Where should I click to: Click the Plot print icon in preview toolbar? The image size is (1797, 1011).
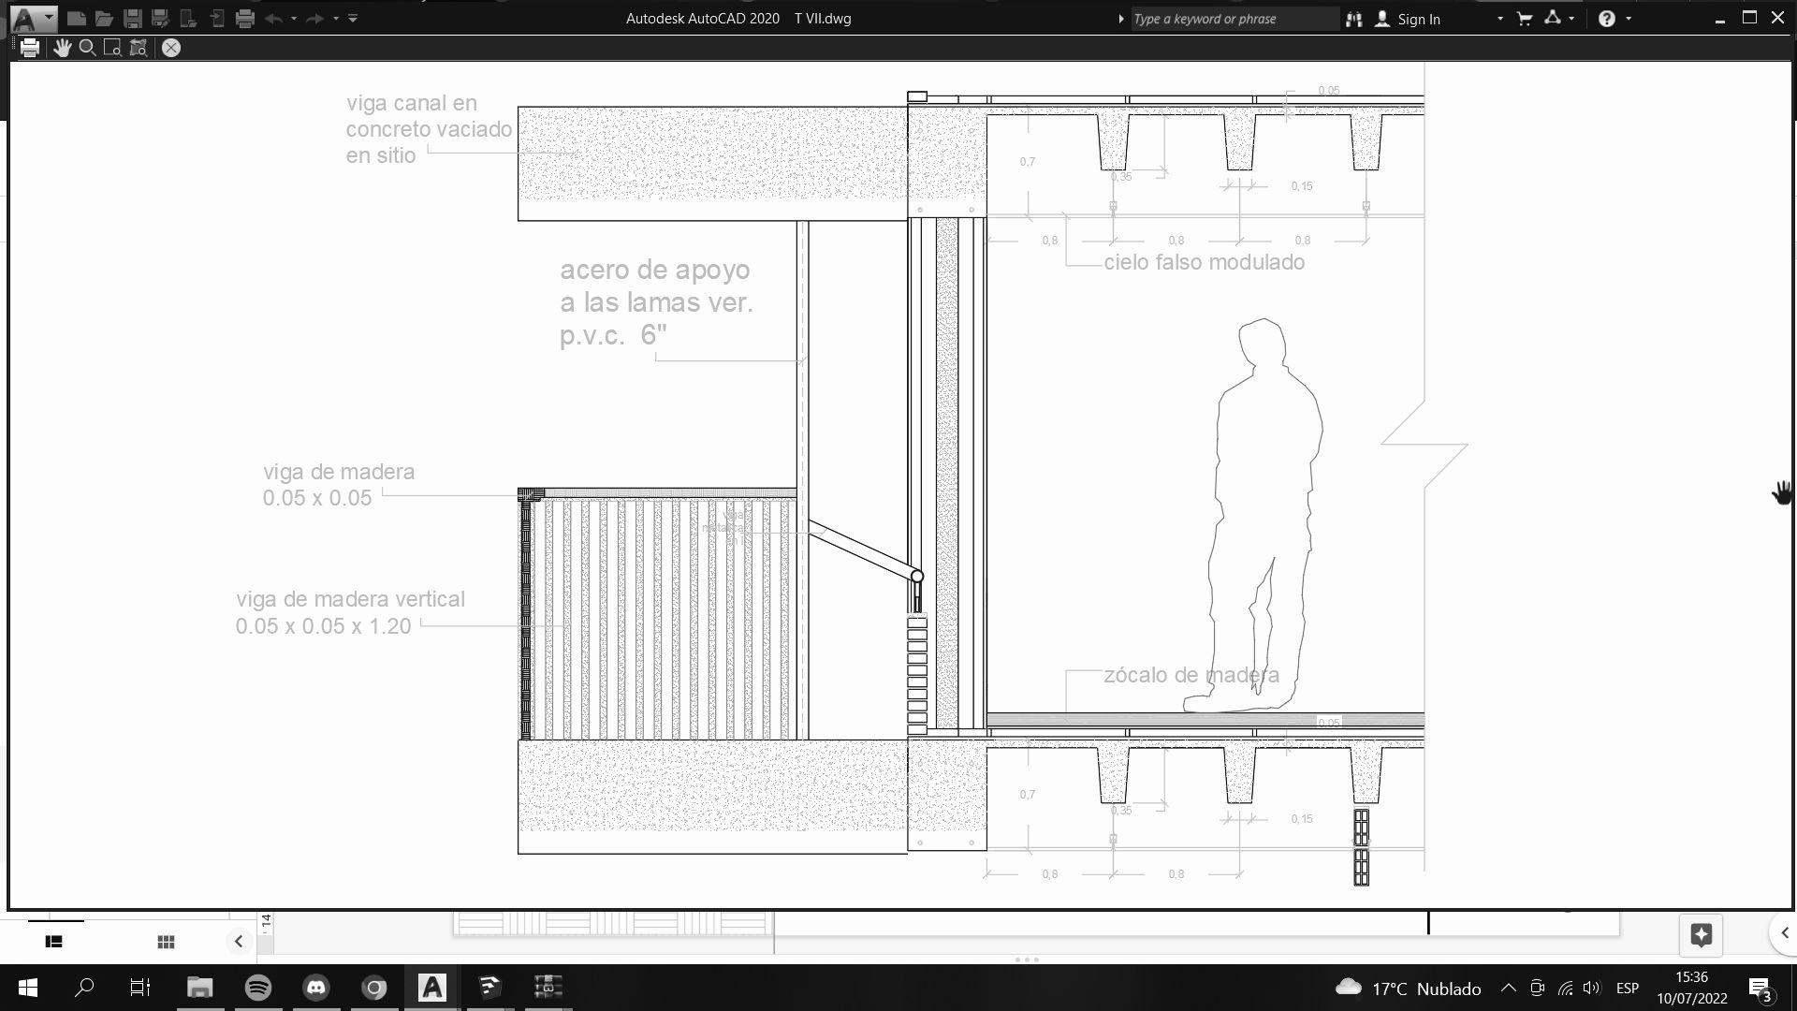coord(29,48)
